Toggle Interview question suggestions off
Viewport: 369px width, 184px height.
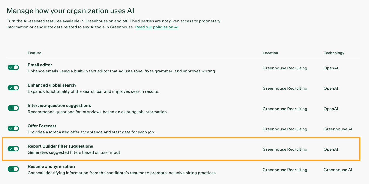(13, 108)
